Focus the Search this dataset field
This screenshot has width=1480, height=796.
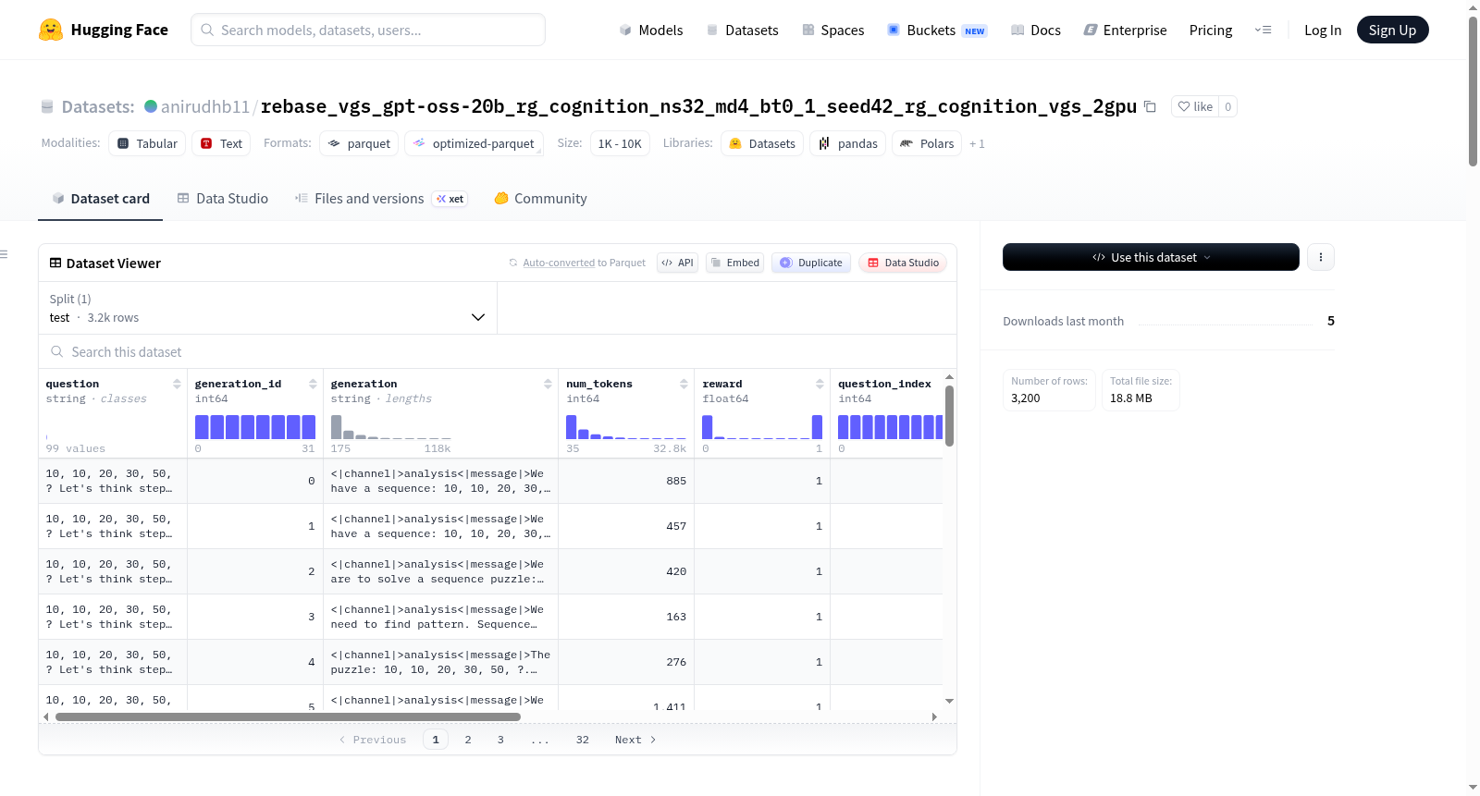tap(498, 351)
